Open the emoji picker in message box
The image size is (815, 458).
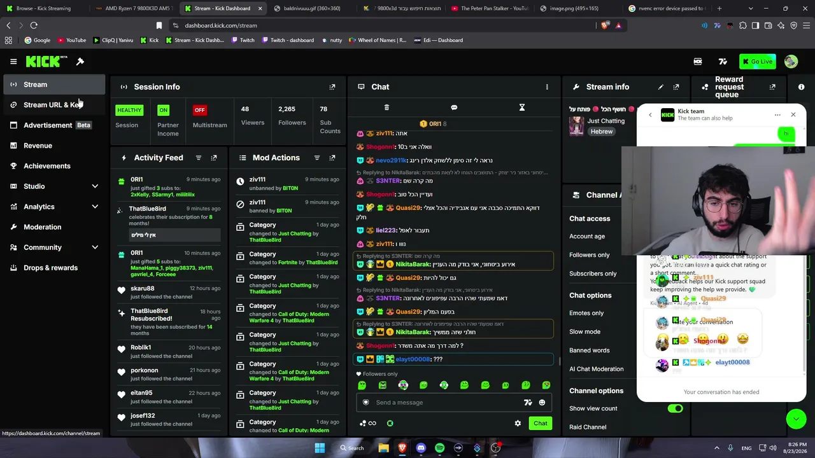pyautogui.click(x=542, y=403)
